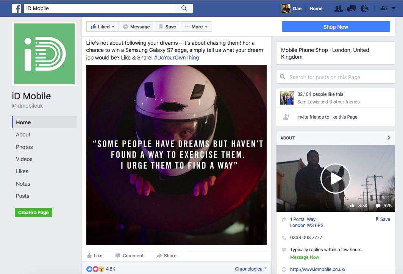Image resolution: width=403 pixels, height=274 pixels.
Task: Click the heart love reaction icon
Action: pos(95,269)
